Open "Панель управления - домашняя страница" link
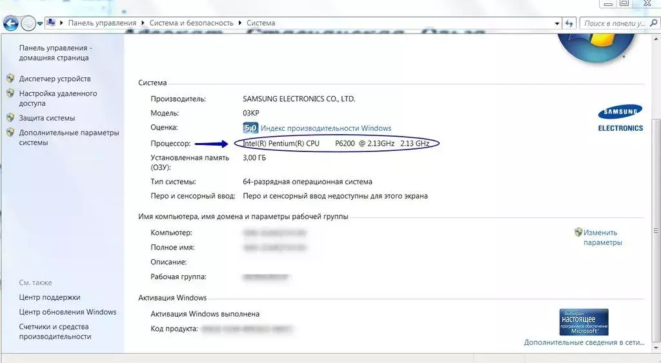The width and height of the screenshot is (661, 363). [56, 53]
